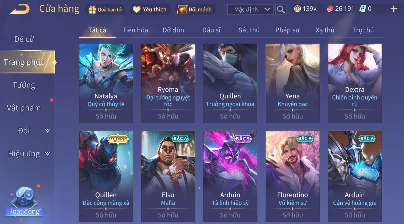The height and width of the screenshot is (224, 404).
Task: Tap the back arrow icon
Action: point(20,9)
